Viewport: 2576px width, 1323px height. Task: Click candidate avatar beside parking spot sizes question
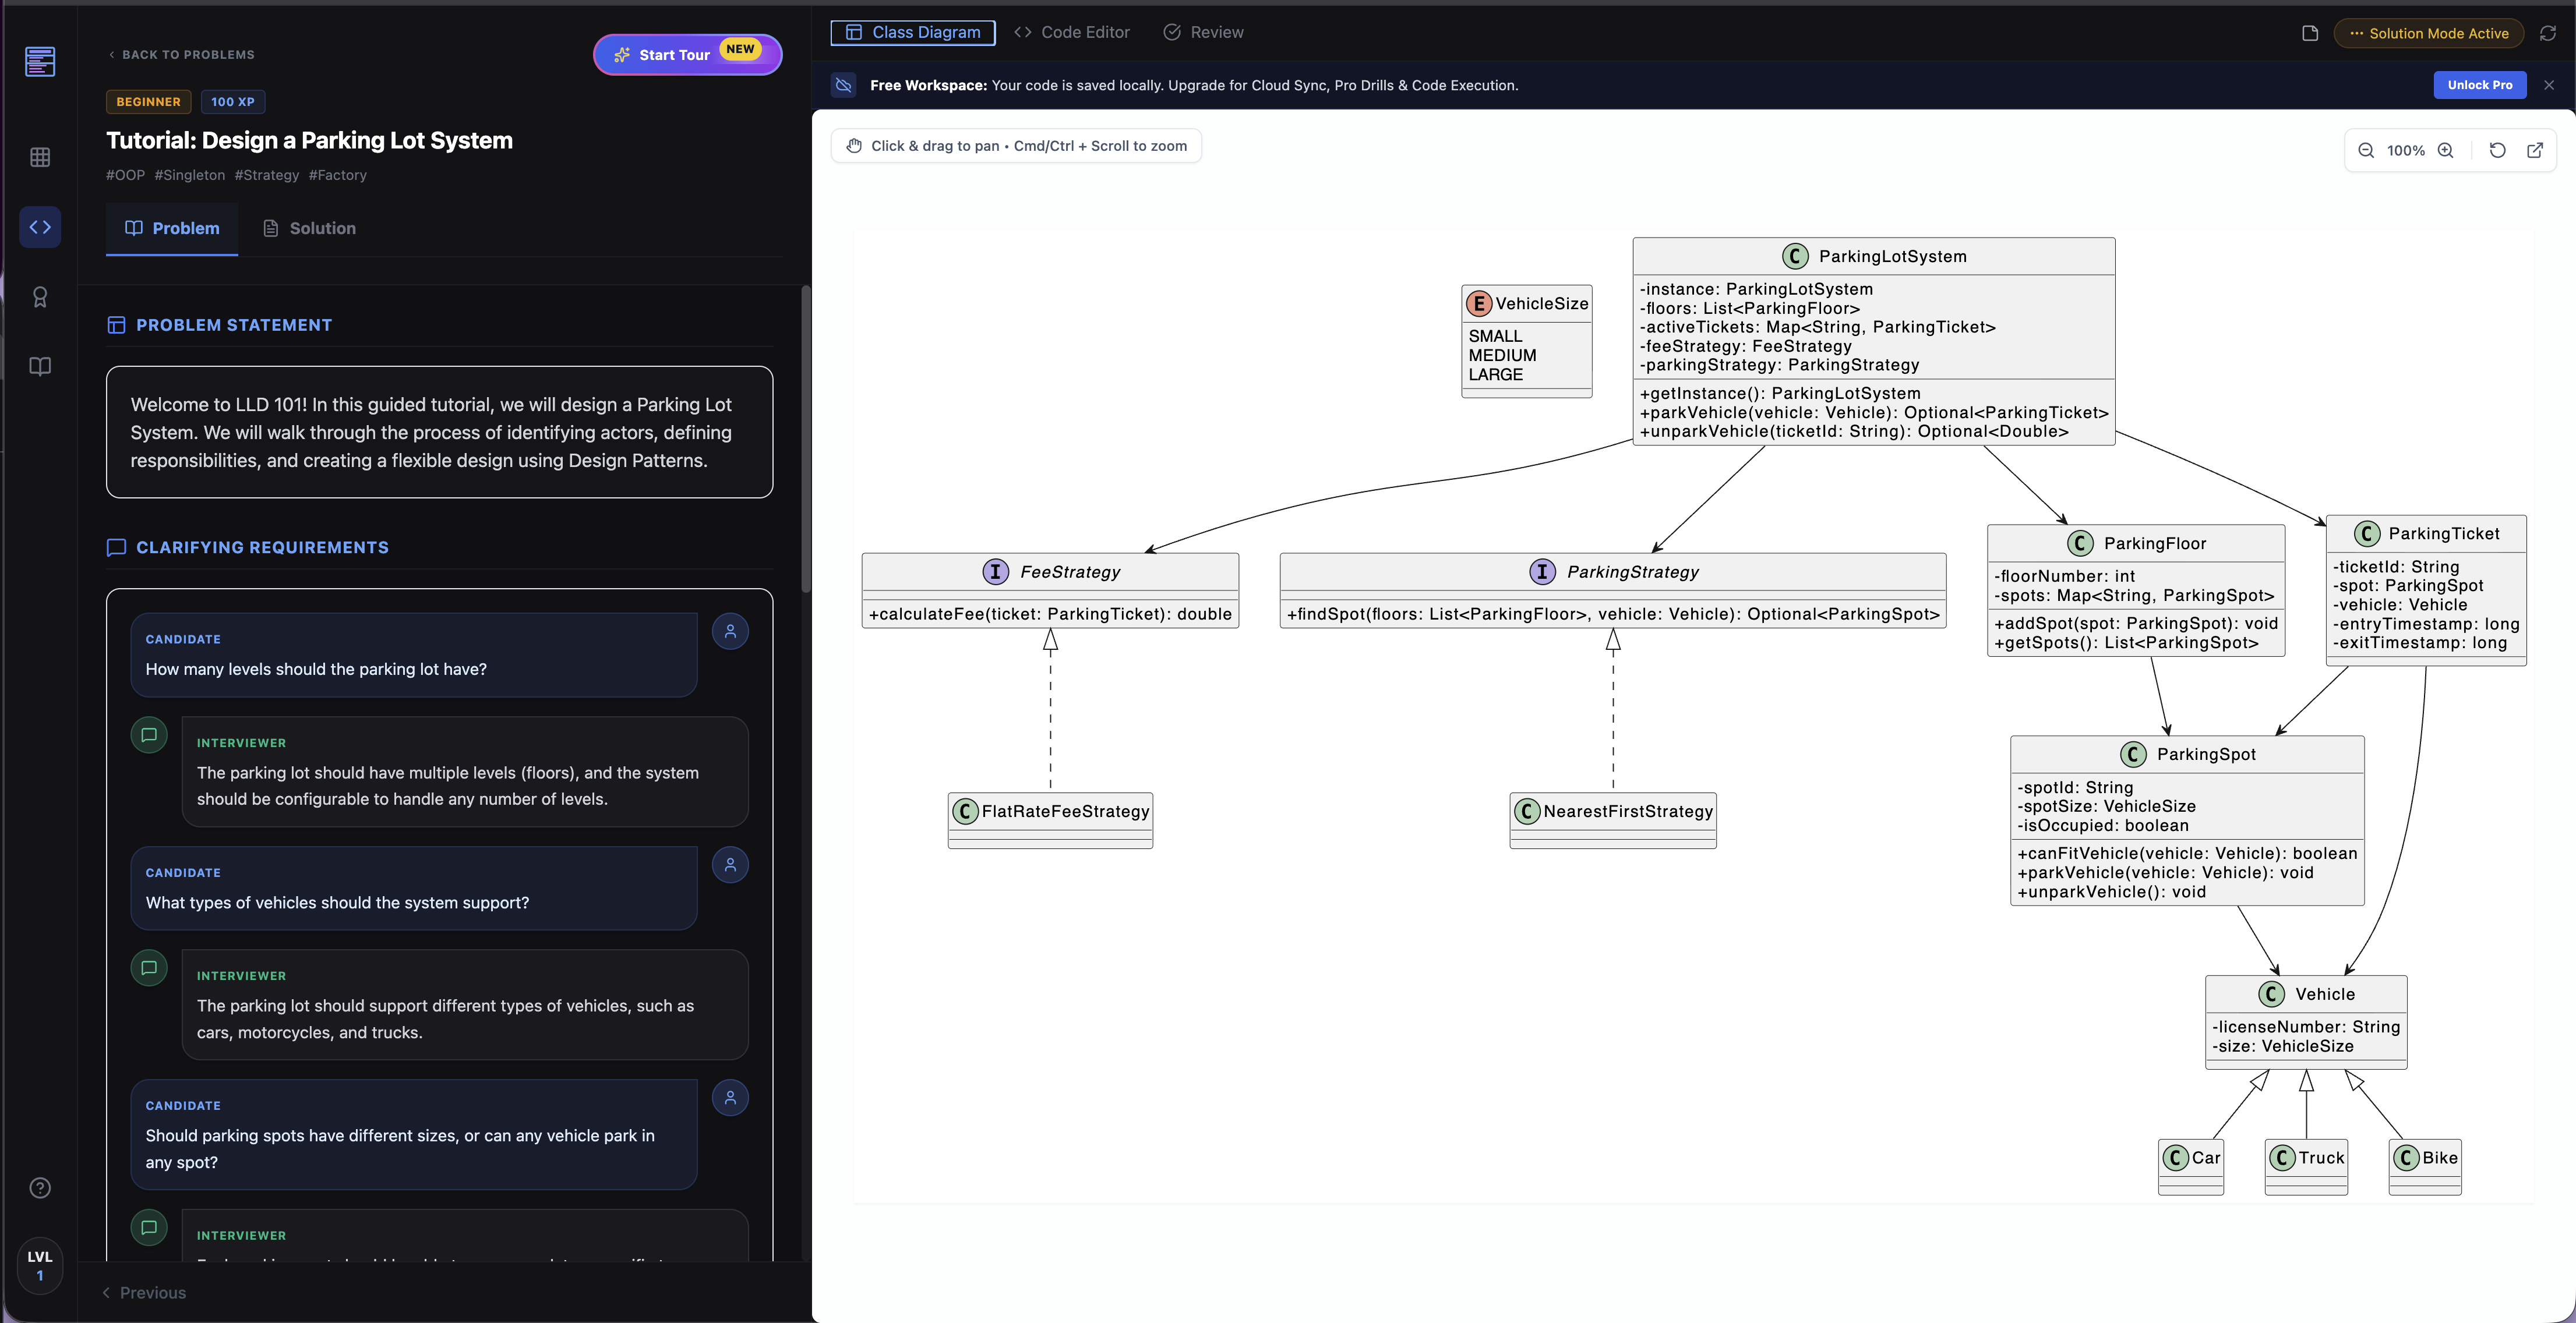coord(730,1097)
